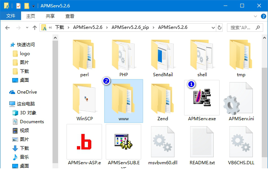Click navigation pane scroll up arrow
This screenshot has width=268, height=175.
55,38
